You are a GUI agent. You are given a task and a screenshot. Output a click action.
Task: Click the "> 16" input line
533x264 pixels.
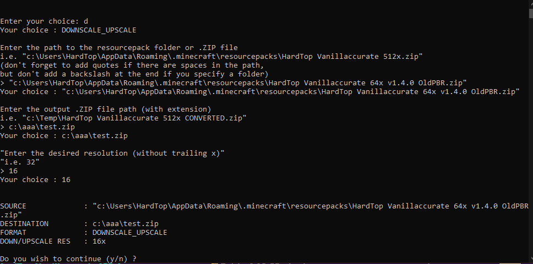pos(9,170)
